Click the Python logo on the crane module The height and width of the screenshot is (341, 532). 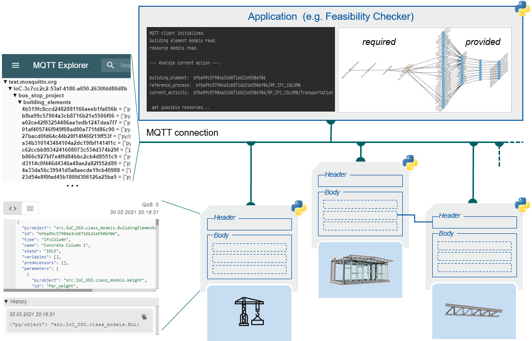click(x=299, y=208)
